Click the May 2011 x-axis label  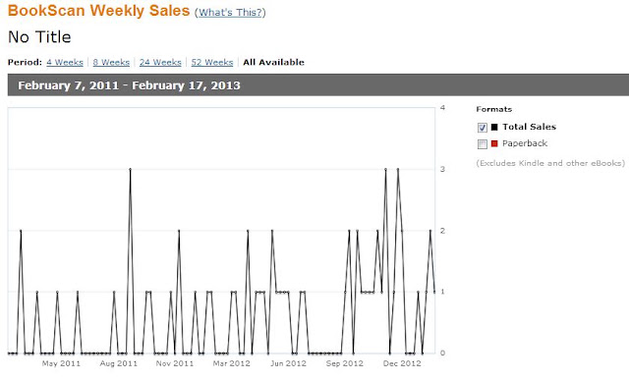coord(61,363)
